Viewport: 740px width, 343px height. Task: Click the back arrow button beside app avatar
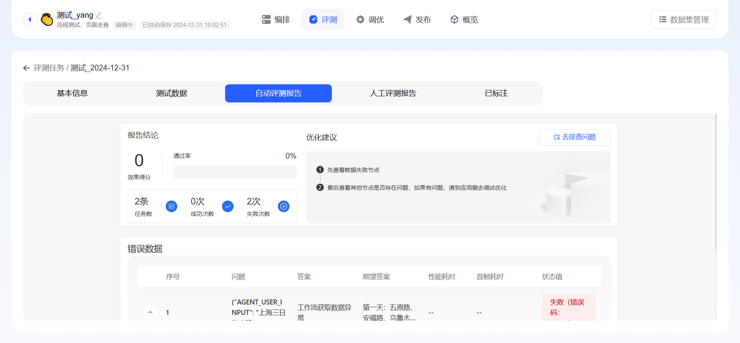pos(30,19)
